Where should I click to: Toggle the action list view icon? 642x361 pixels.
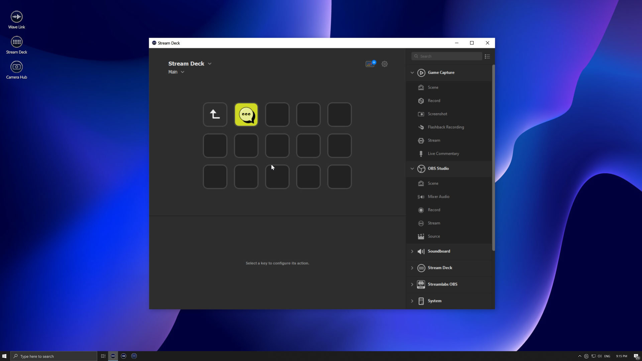pyautogui.click(x=487, y=56)
